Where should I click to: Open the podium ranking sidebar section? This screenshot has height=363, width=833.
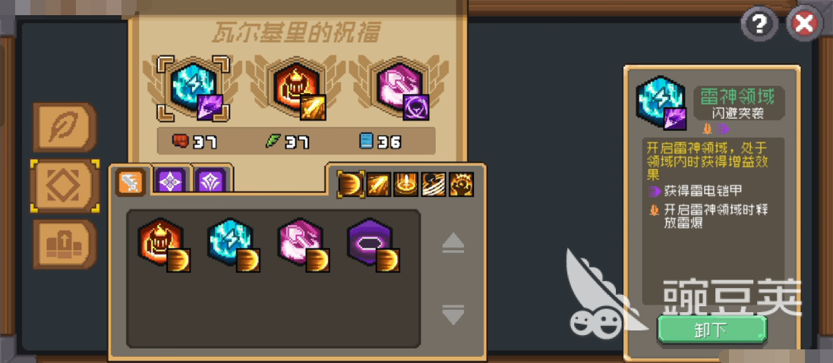65,244
